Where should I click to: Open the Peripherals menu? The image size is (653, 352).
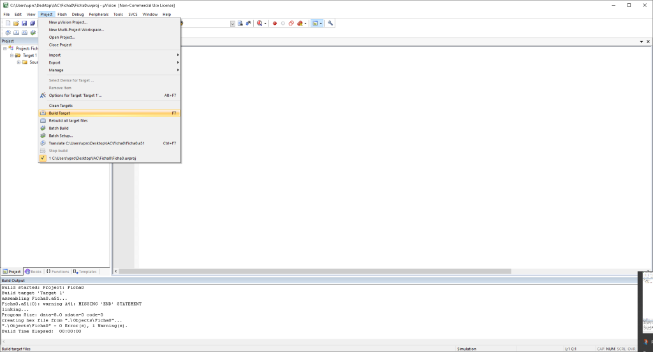click(x=98, y=14)
